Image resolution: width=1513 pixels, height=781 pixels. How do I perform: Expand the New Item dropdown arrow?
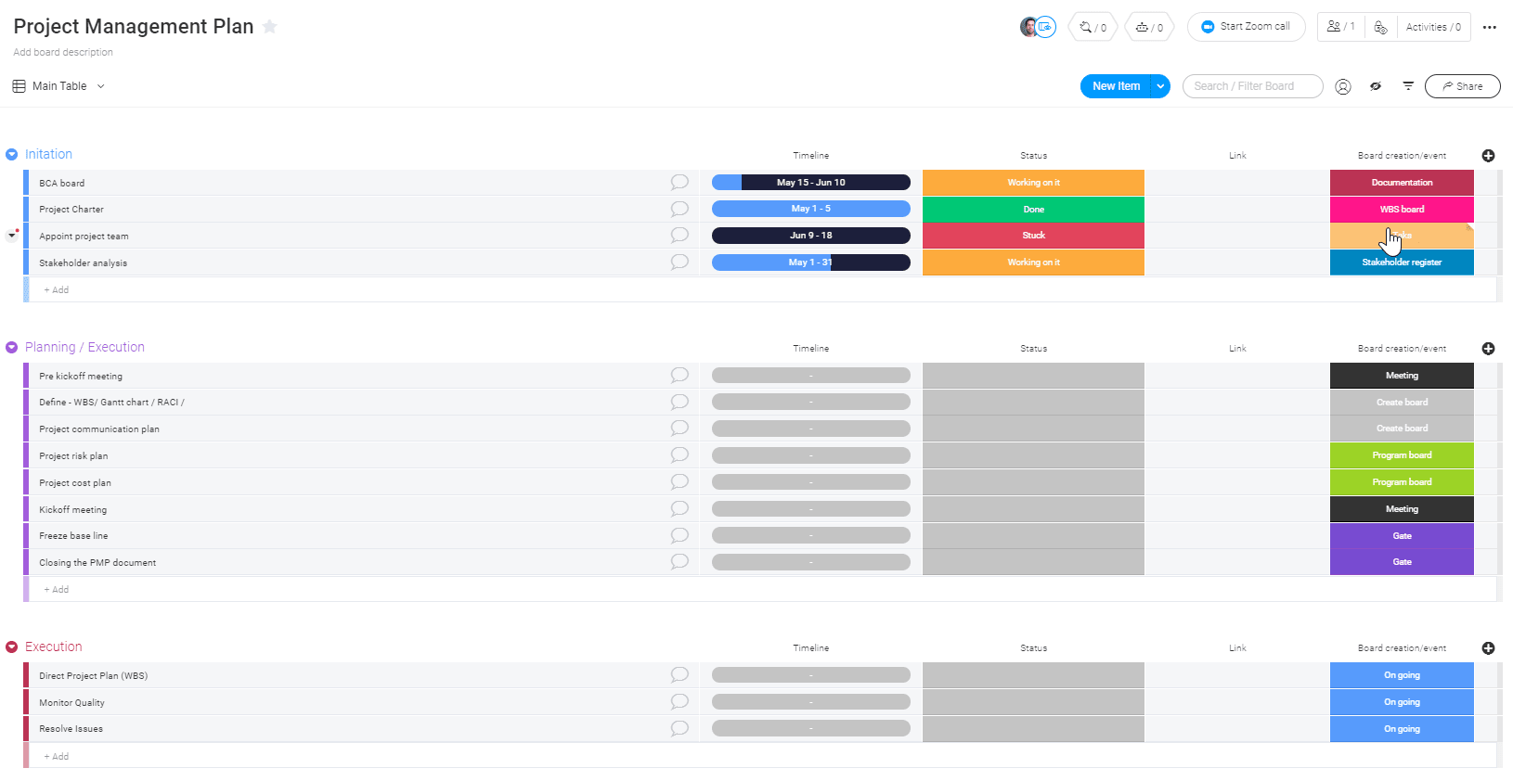point(1160,86)
